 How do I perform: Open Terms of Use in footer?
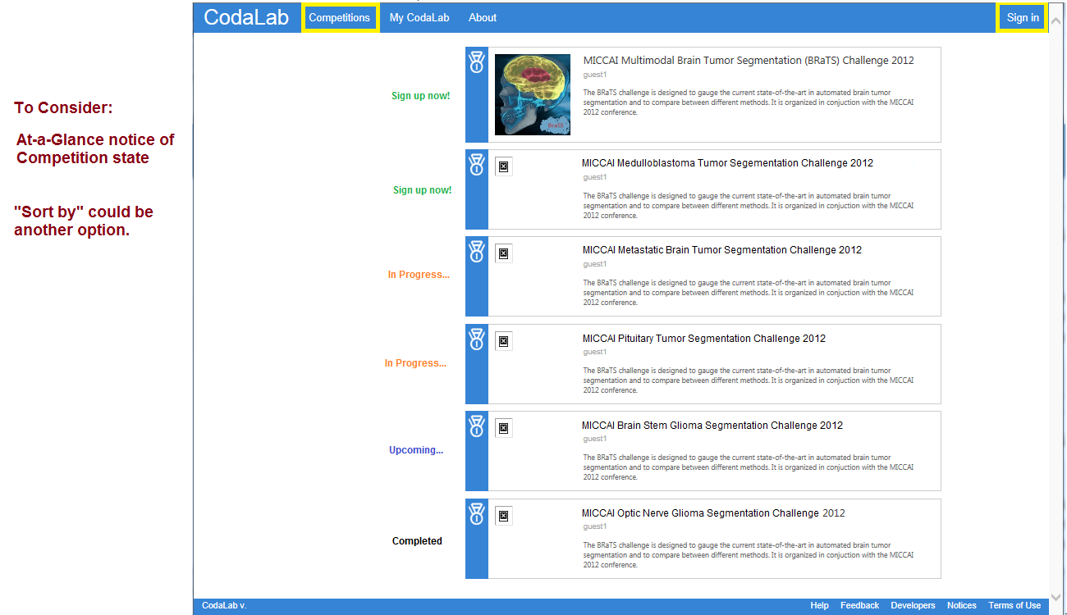[x=1014, y=606]
